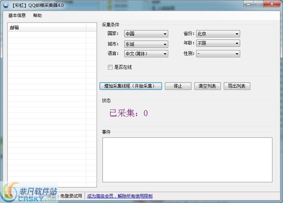Open the 成为高级会员 upgrade link
283x203 pixels.
(x=120, y=196)
